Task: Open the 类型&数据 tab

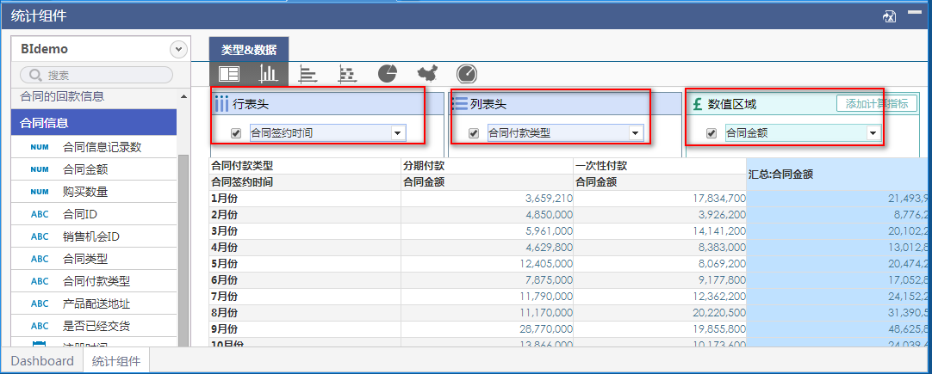Action: [249, 50]
